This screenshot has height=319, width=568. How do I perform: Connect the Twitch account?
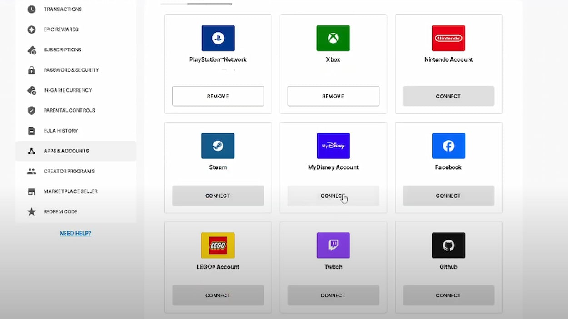coord(333,295)
